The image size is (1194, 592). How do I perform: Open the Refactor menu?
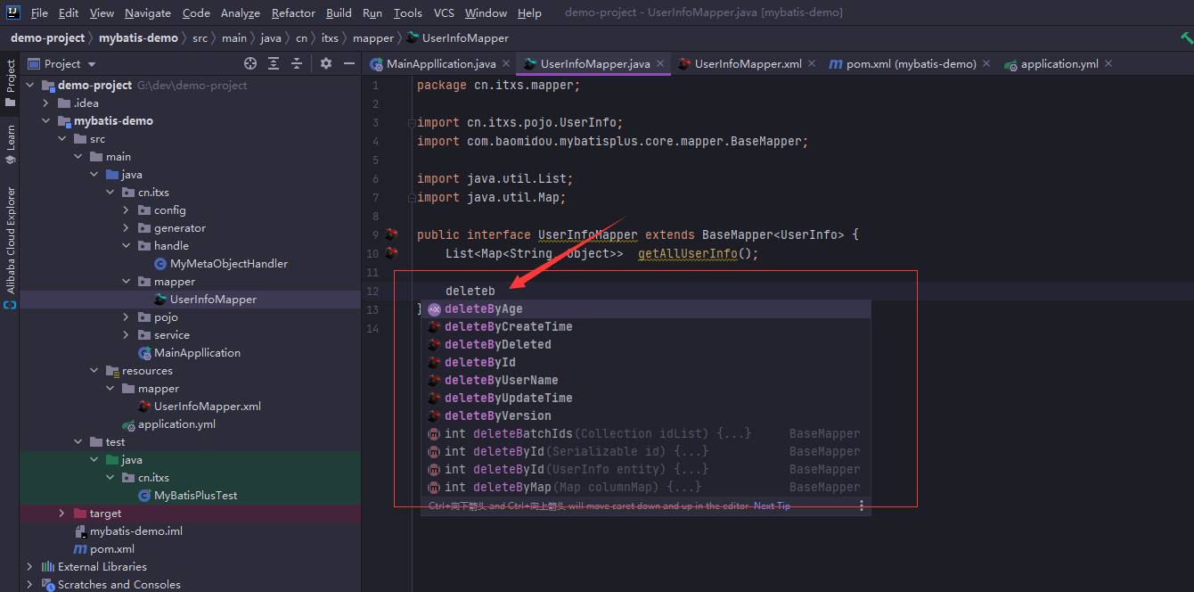(x=293, y=12)
